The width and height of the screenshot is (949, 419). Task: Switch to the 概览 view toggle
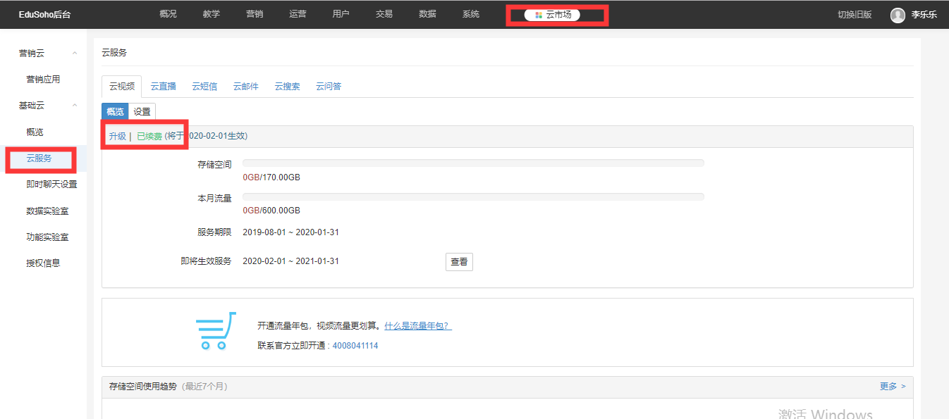[x=115, y=111]
